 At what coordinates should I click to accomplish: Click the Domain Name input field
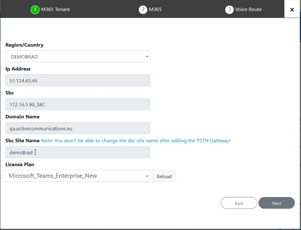[x=78, y=128]
